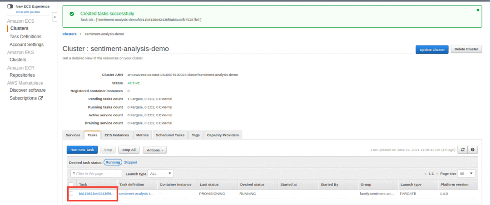
Task: Sort by Started By column header
Action: (x=329, y=185)
